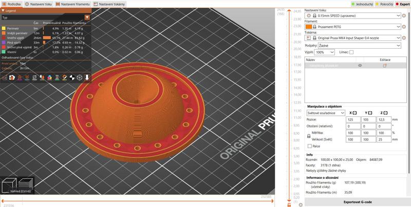
Task: Collapse the Legend panel triangle
Action: [x=3, y=11]
